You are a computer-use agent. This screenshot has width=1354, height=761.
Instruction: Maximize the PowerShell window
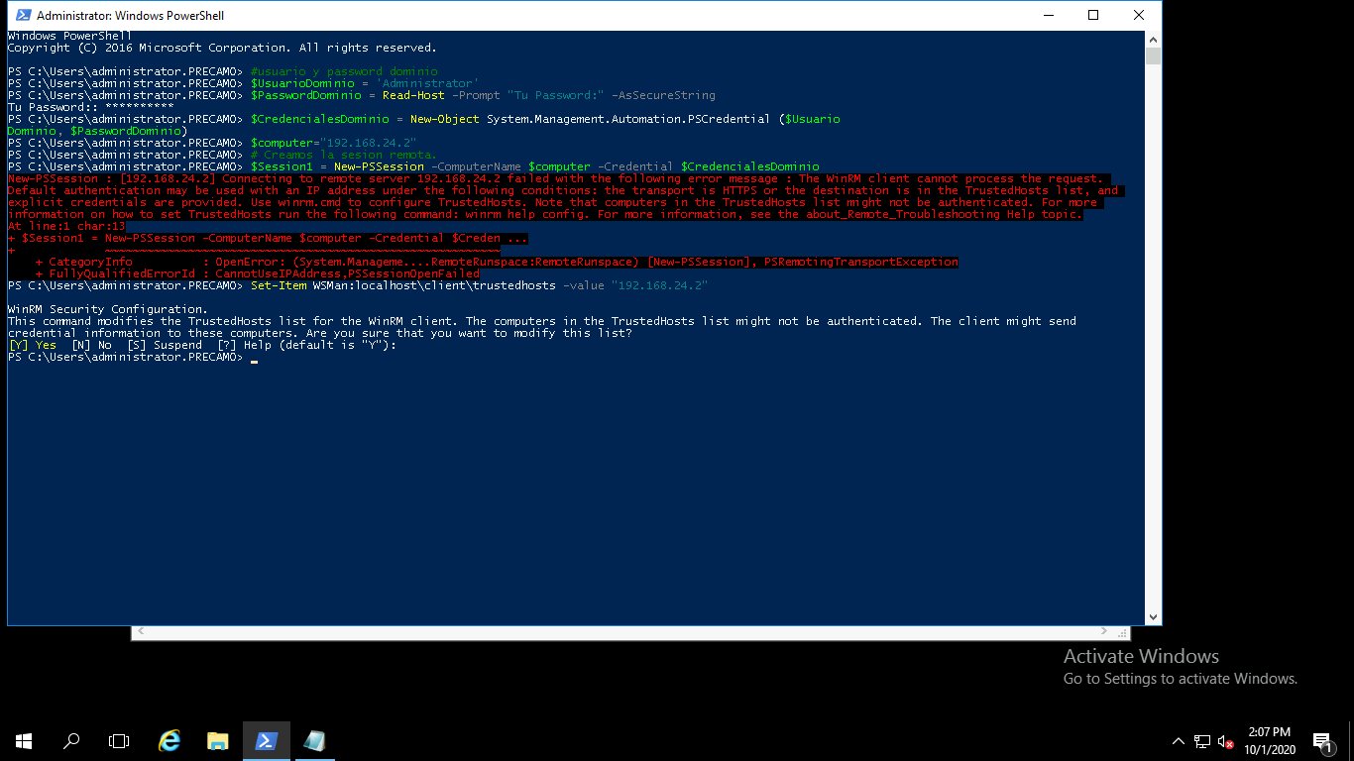tap(1092, 15)
